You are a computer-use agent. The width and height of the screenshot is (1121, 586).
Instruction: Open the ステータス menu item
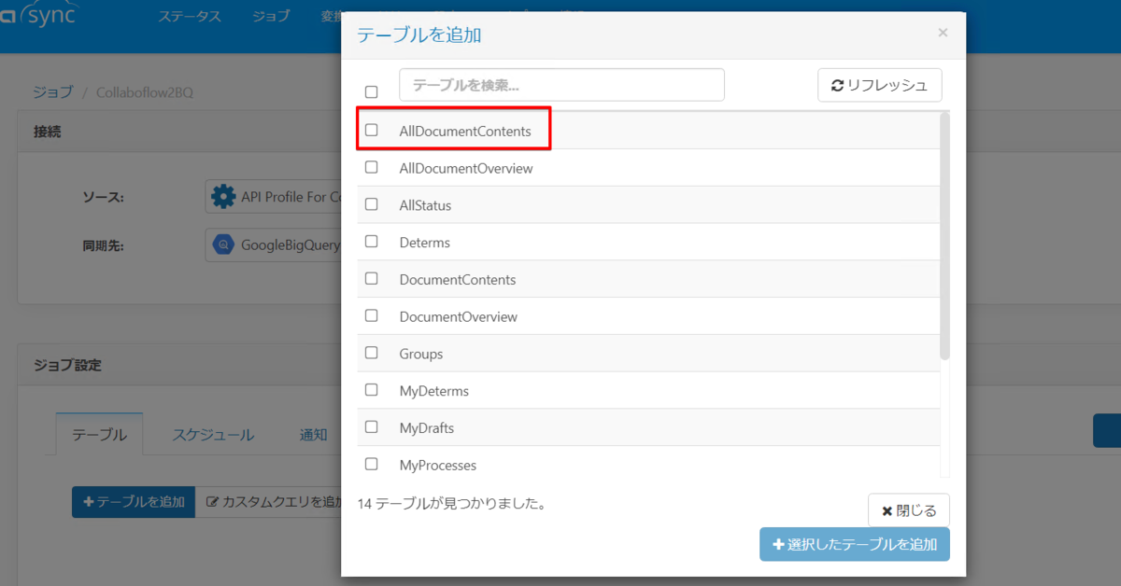[x=190, y=16]
